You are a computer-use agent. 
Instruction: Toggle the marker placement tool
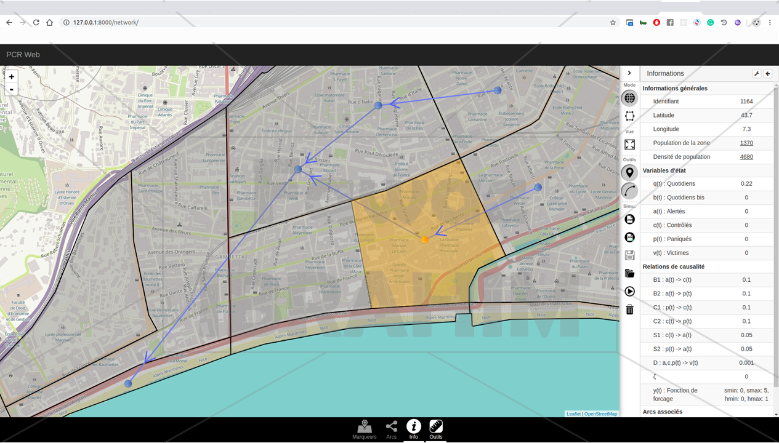629,173
